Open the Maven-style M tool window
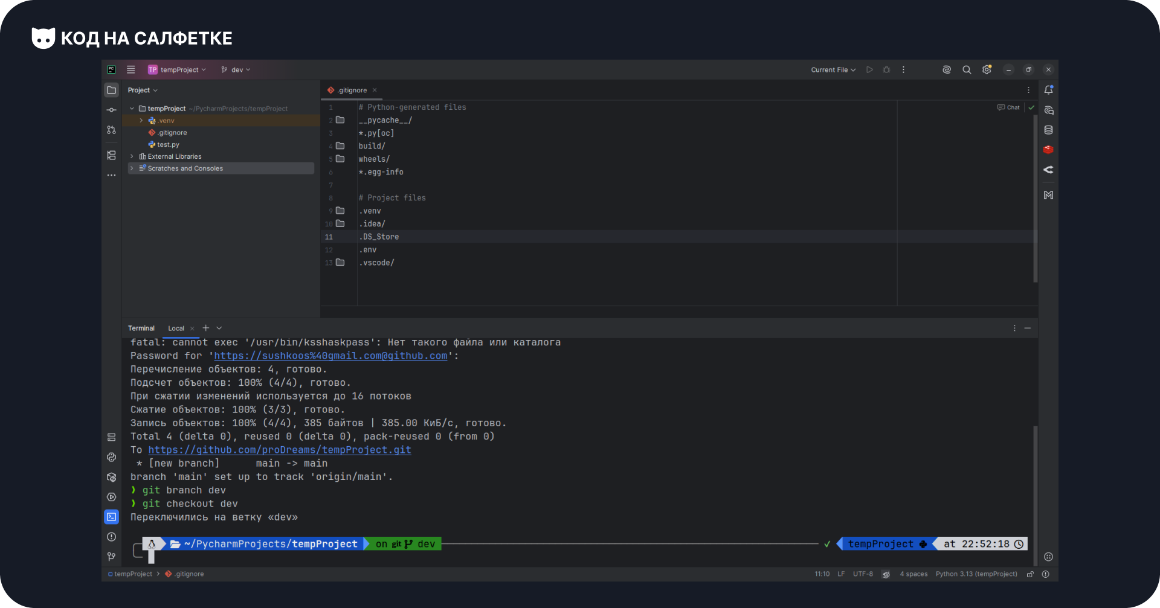The image size is (1160, 608). (x=1048, y=195)
